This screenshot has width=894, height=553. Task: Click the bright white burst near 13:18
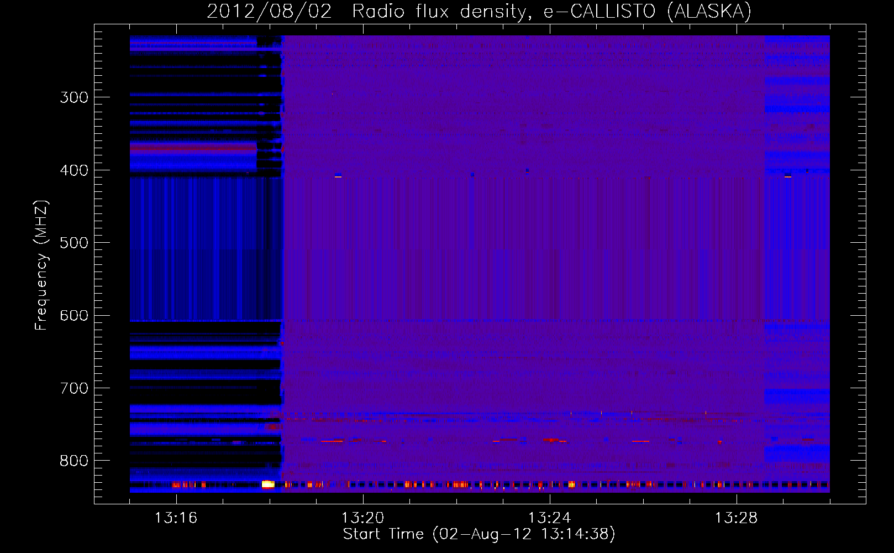click(x=268, y=484)
